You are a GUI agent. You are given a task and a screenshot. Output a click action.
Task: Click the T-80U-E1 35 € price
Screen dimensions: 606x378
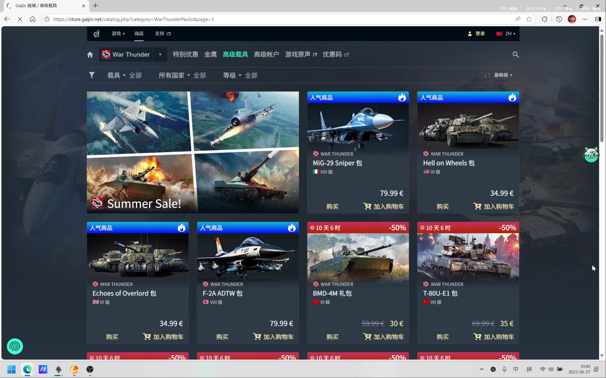[x=507, y=324]
